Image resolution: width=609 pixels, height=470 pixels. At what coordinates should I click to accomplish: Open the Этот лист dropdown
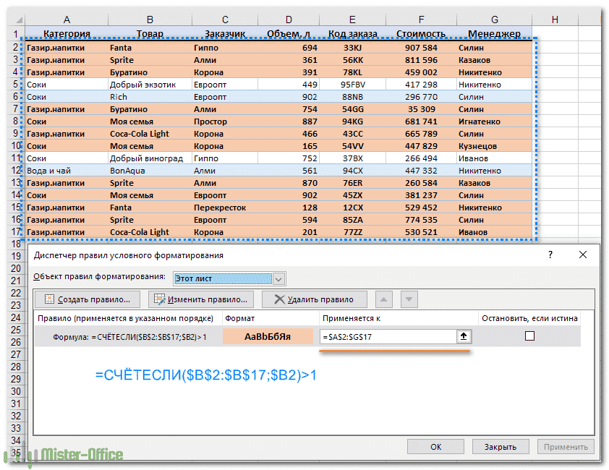coord(279,278)
